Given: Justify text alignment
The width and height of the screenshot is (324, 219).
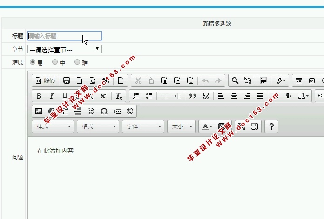Looking at the screenshot, I should [260, 96].
